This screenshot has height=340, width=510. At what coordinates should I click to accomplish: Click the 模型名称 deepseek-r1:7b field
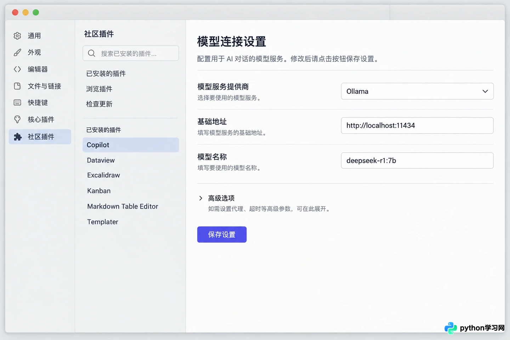417,160
